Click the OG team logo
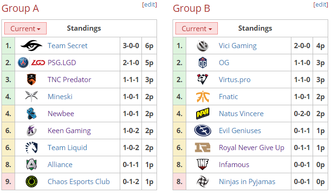The image size is (331, 194). [x=203, y=63]
